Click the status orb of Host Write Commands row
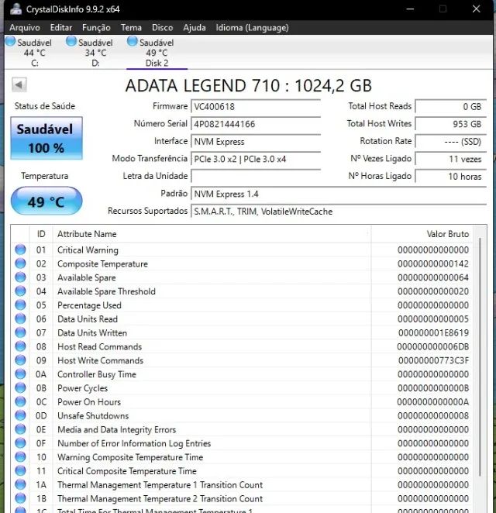This screenshot has height=513, width=496. point(20,360)
